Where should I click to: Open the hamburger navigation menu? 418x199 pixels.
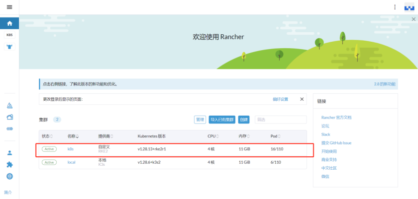[x=9, y=7]
